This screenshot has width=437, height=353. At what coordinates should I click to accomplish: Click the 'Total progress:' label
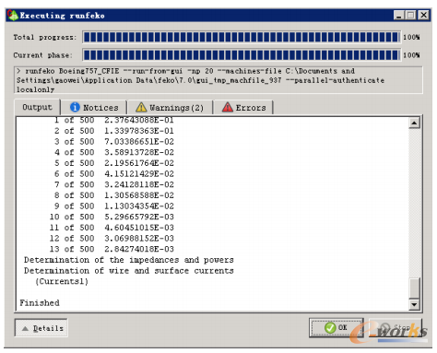point(45,38)
